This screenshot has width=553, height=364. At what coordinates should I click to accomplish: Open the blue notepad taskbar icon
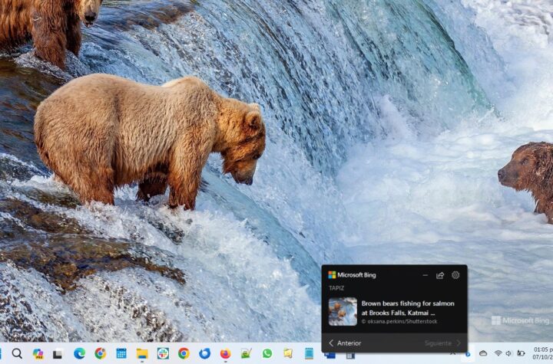(309, 353)
